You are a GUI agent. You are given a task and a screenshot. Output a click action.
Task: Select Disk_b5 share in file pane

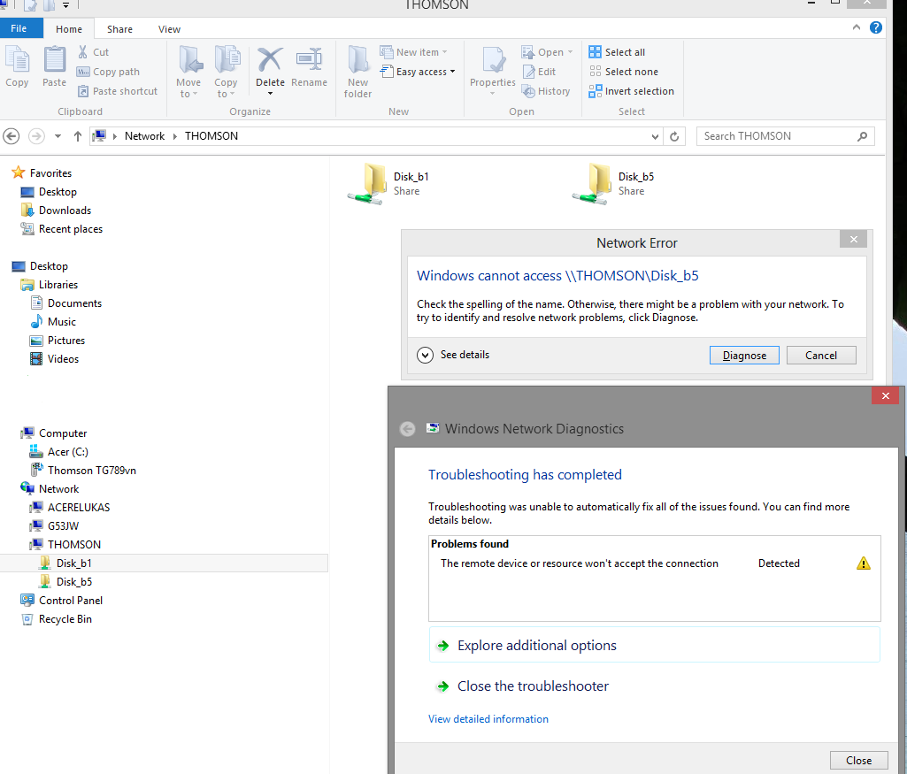click(613, 184)
